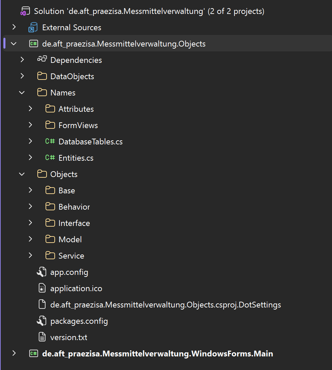Click the C# file icon beside Entities.cs
332x370 pixels.
click(x=50, y=157)
